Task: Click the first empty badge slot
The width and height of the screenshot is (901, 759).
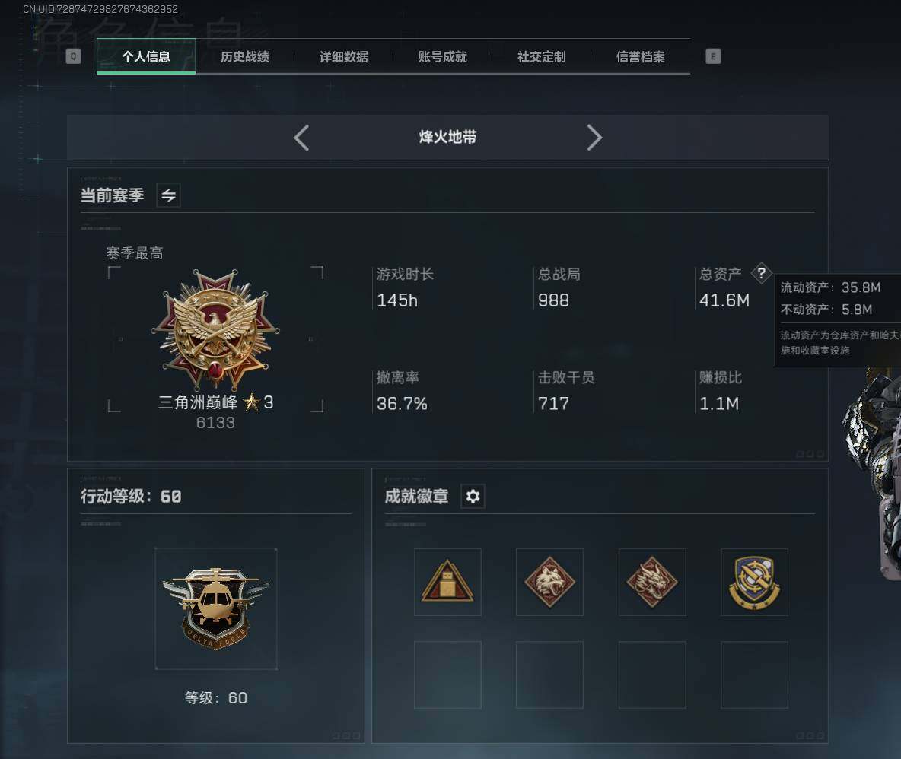Action: [x=447, y=675]
